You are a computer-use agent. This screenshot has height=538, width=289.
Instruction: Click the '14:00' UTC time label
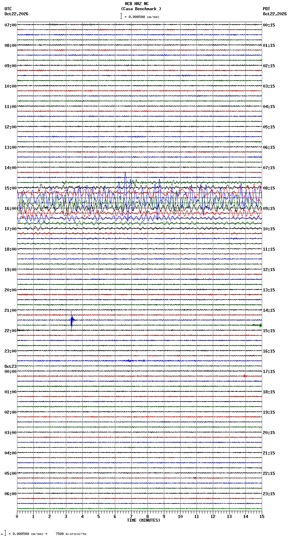[x=11, y=168]
